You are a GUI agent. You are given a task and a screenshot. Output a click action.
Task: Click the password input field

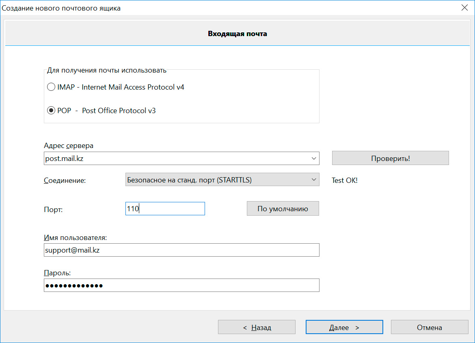tap(181, 285)
